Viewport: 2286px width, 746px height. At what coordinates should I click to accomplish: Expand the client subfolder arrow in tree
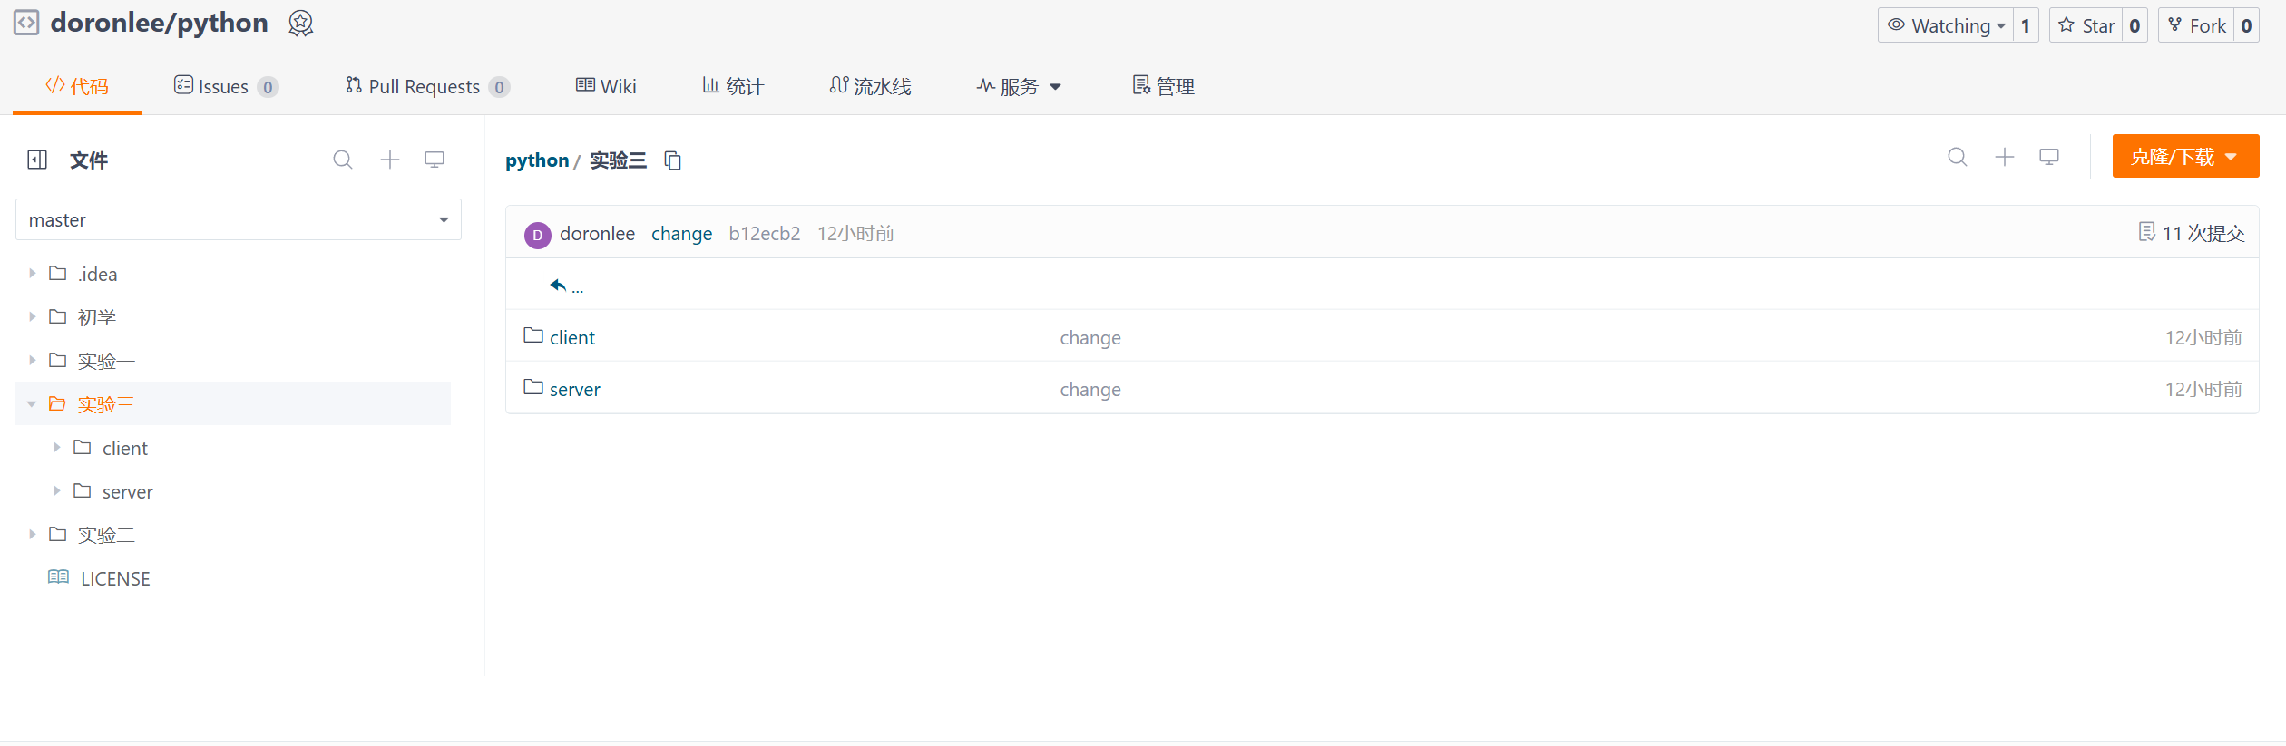point(56,447)
